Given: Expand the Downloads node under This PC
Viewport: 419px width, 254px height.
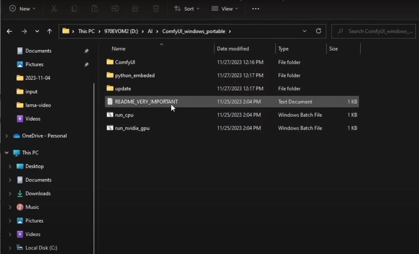Looking at the screenshot, I should [x=10, y=194].
